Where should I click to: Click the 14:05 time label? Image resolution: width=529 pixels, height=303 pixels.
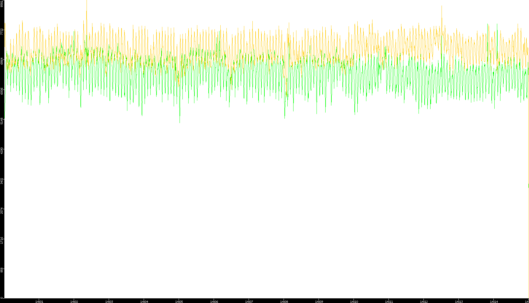pos(179,302)
